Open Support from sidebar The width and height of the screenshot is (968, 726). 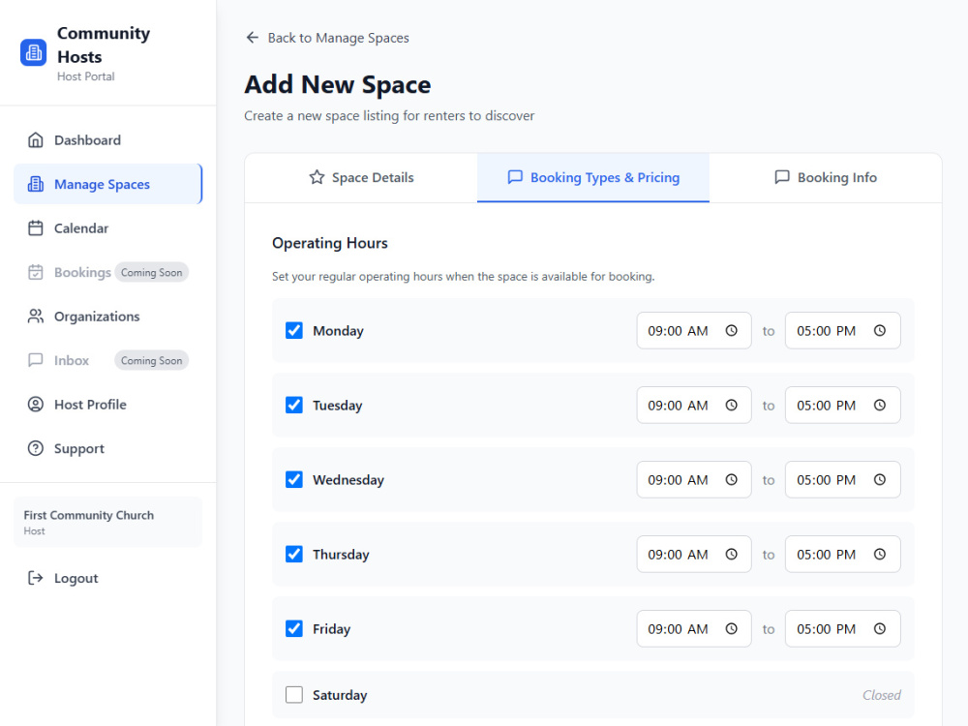click(108, 448)
